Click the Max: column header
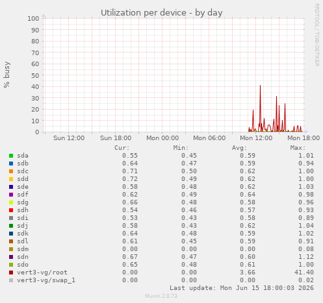The height and width of the screenshot is (303, 323). [298, 148]
